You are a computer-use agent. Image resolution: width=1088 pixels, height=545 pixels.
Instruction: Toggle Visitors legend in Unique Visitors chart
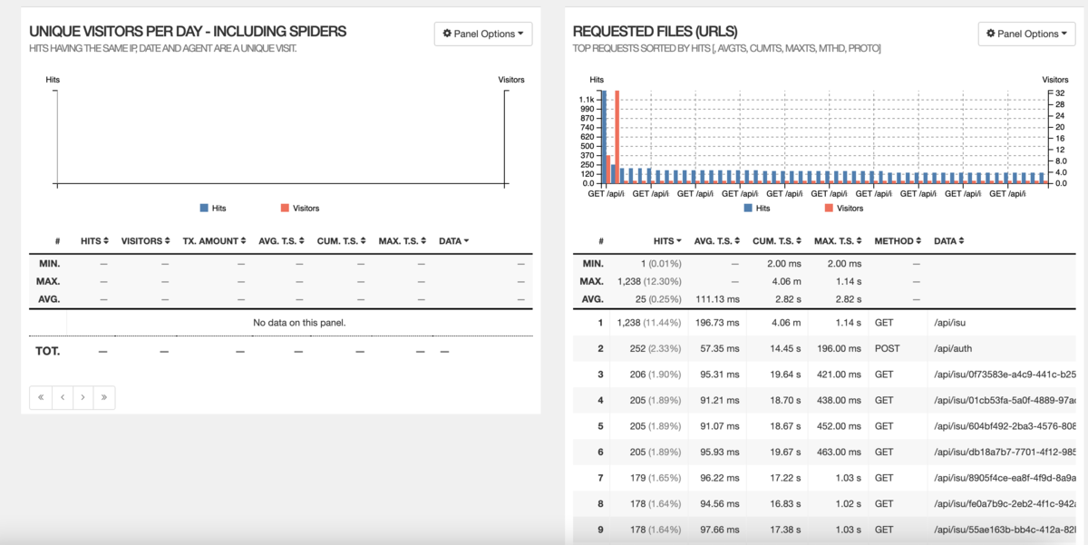coord(300,209)
